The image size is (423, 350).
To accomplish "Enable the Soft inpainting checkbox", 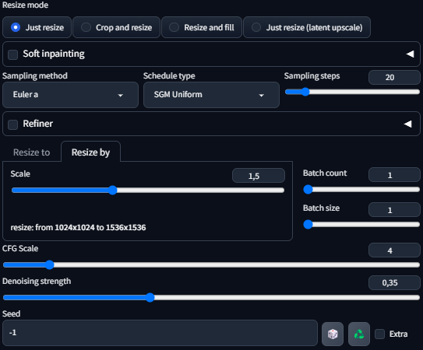I will 13,54.
